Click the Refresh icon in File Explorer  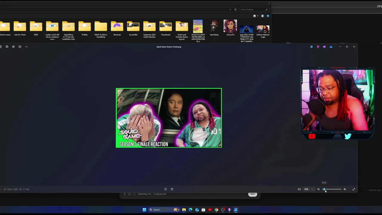pos(235,10)
